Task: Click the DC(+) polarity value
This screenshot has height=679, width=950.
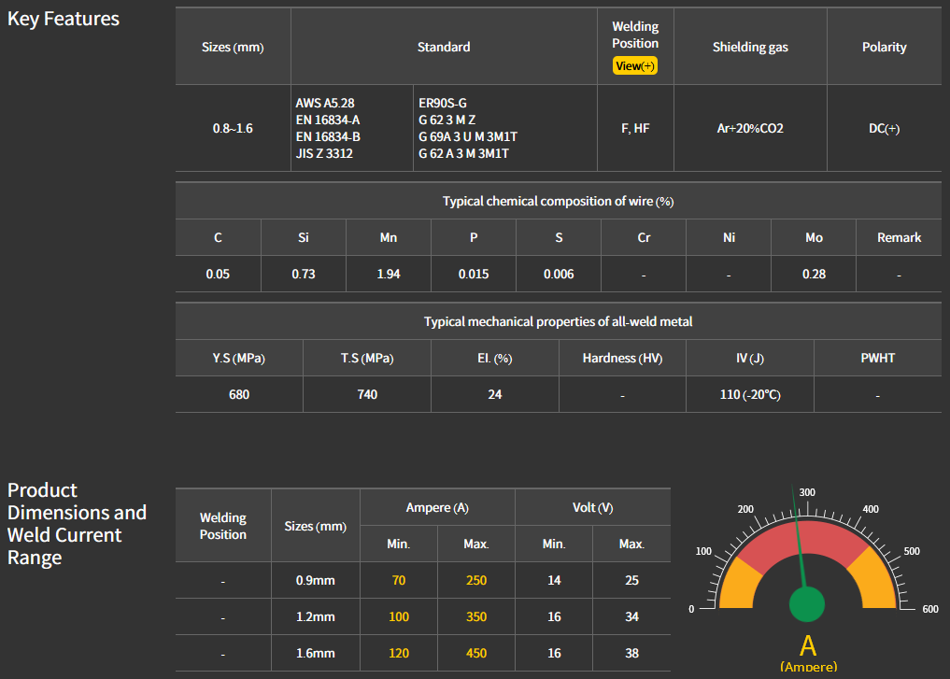Action: pos(884,128)
